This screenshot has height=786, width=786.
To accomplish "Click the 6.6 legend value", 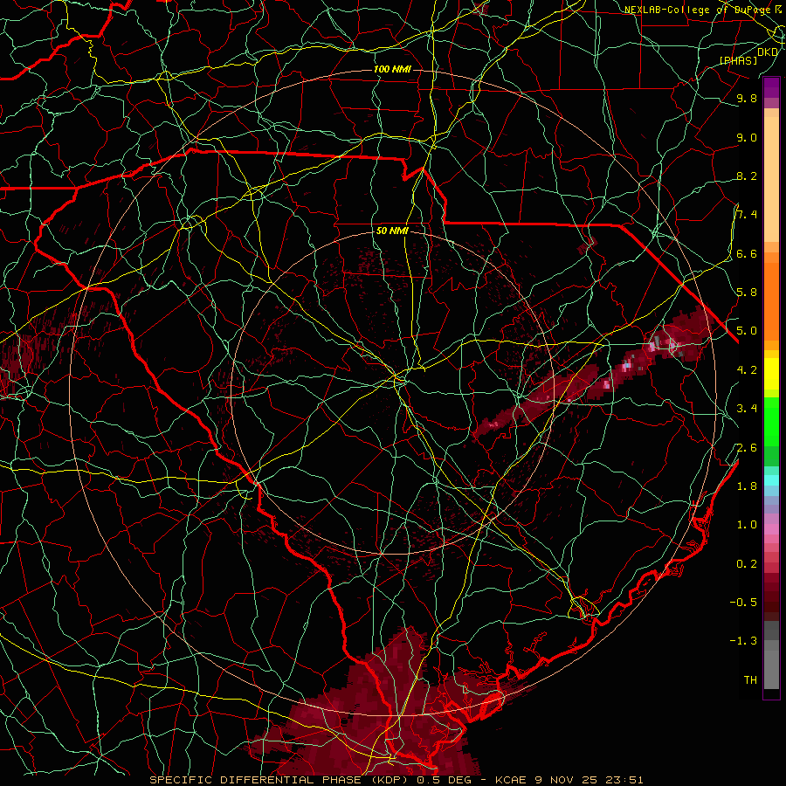I will click(x=747, y=253).
